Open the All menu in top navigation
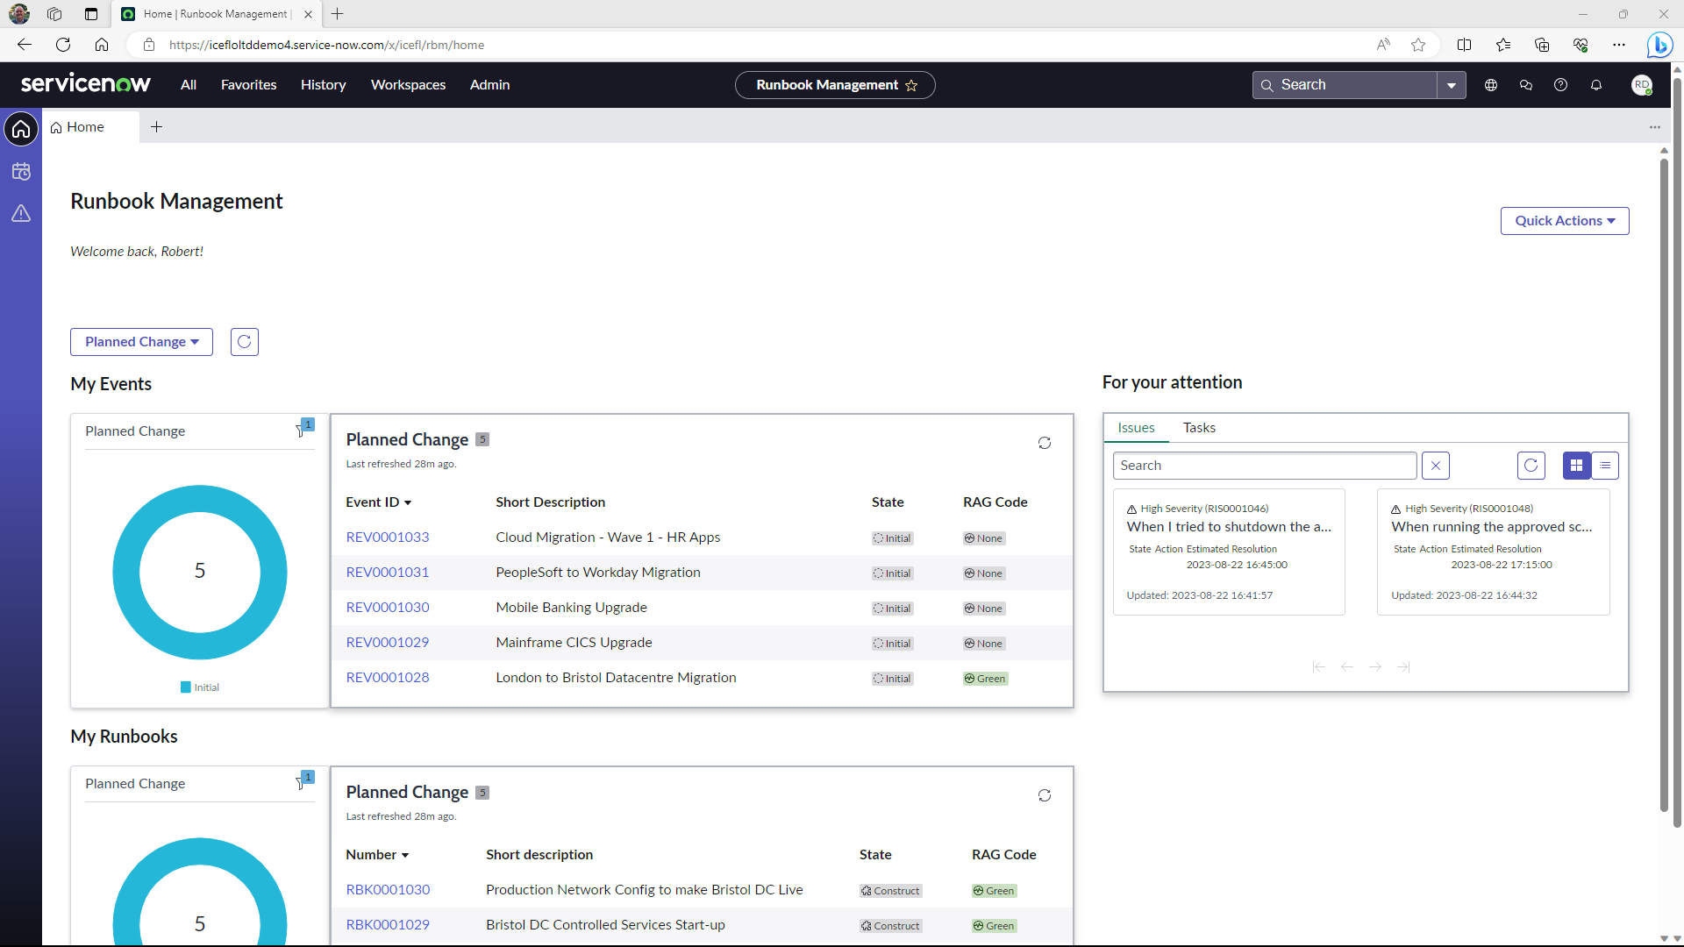 [x=189, y=84]
